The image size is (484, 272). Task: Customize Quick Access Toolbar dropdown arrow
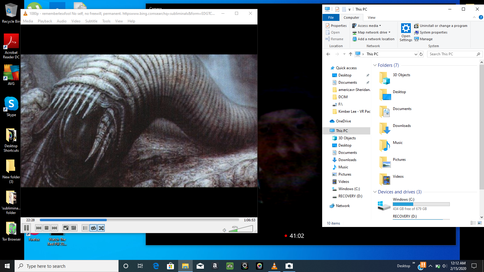349,9
